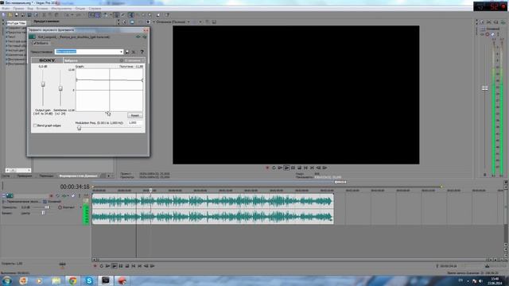This screenshot has height=286, width=509.
Task: Switch to the Проводник tab
Action: tap(25, 176)
